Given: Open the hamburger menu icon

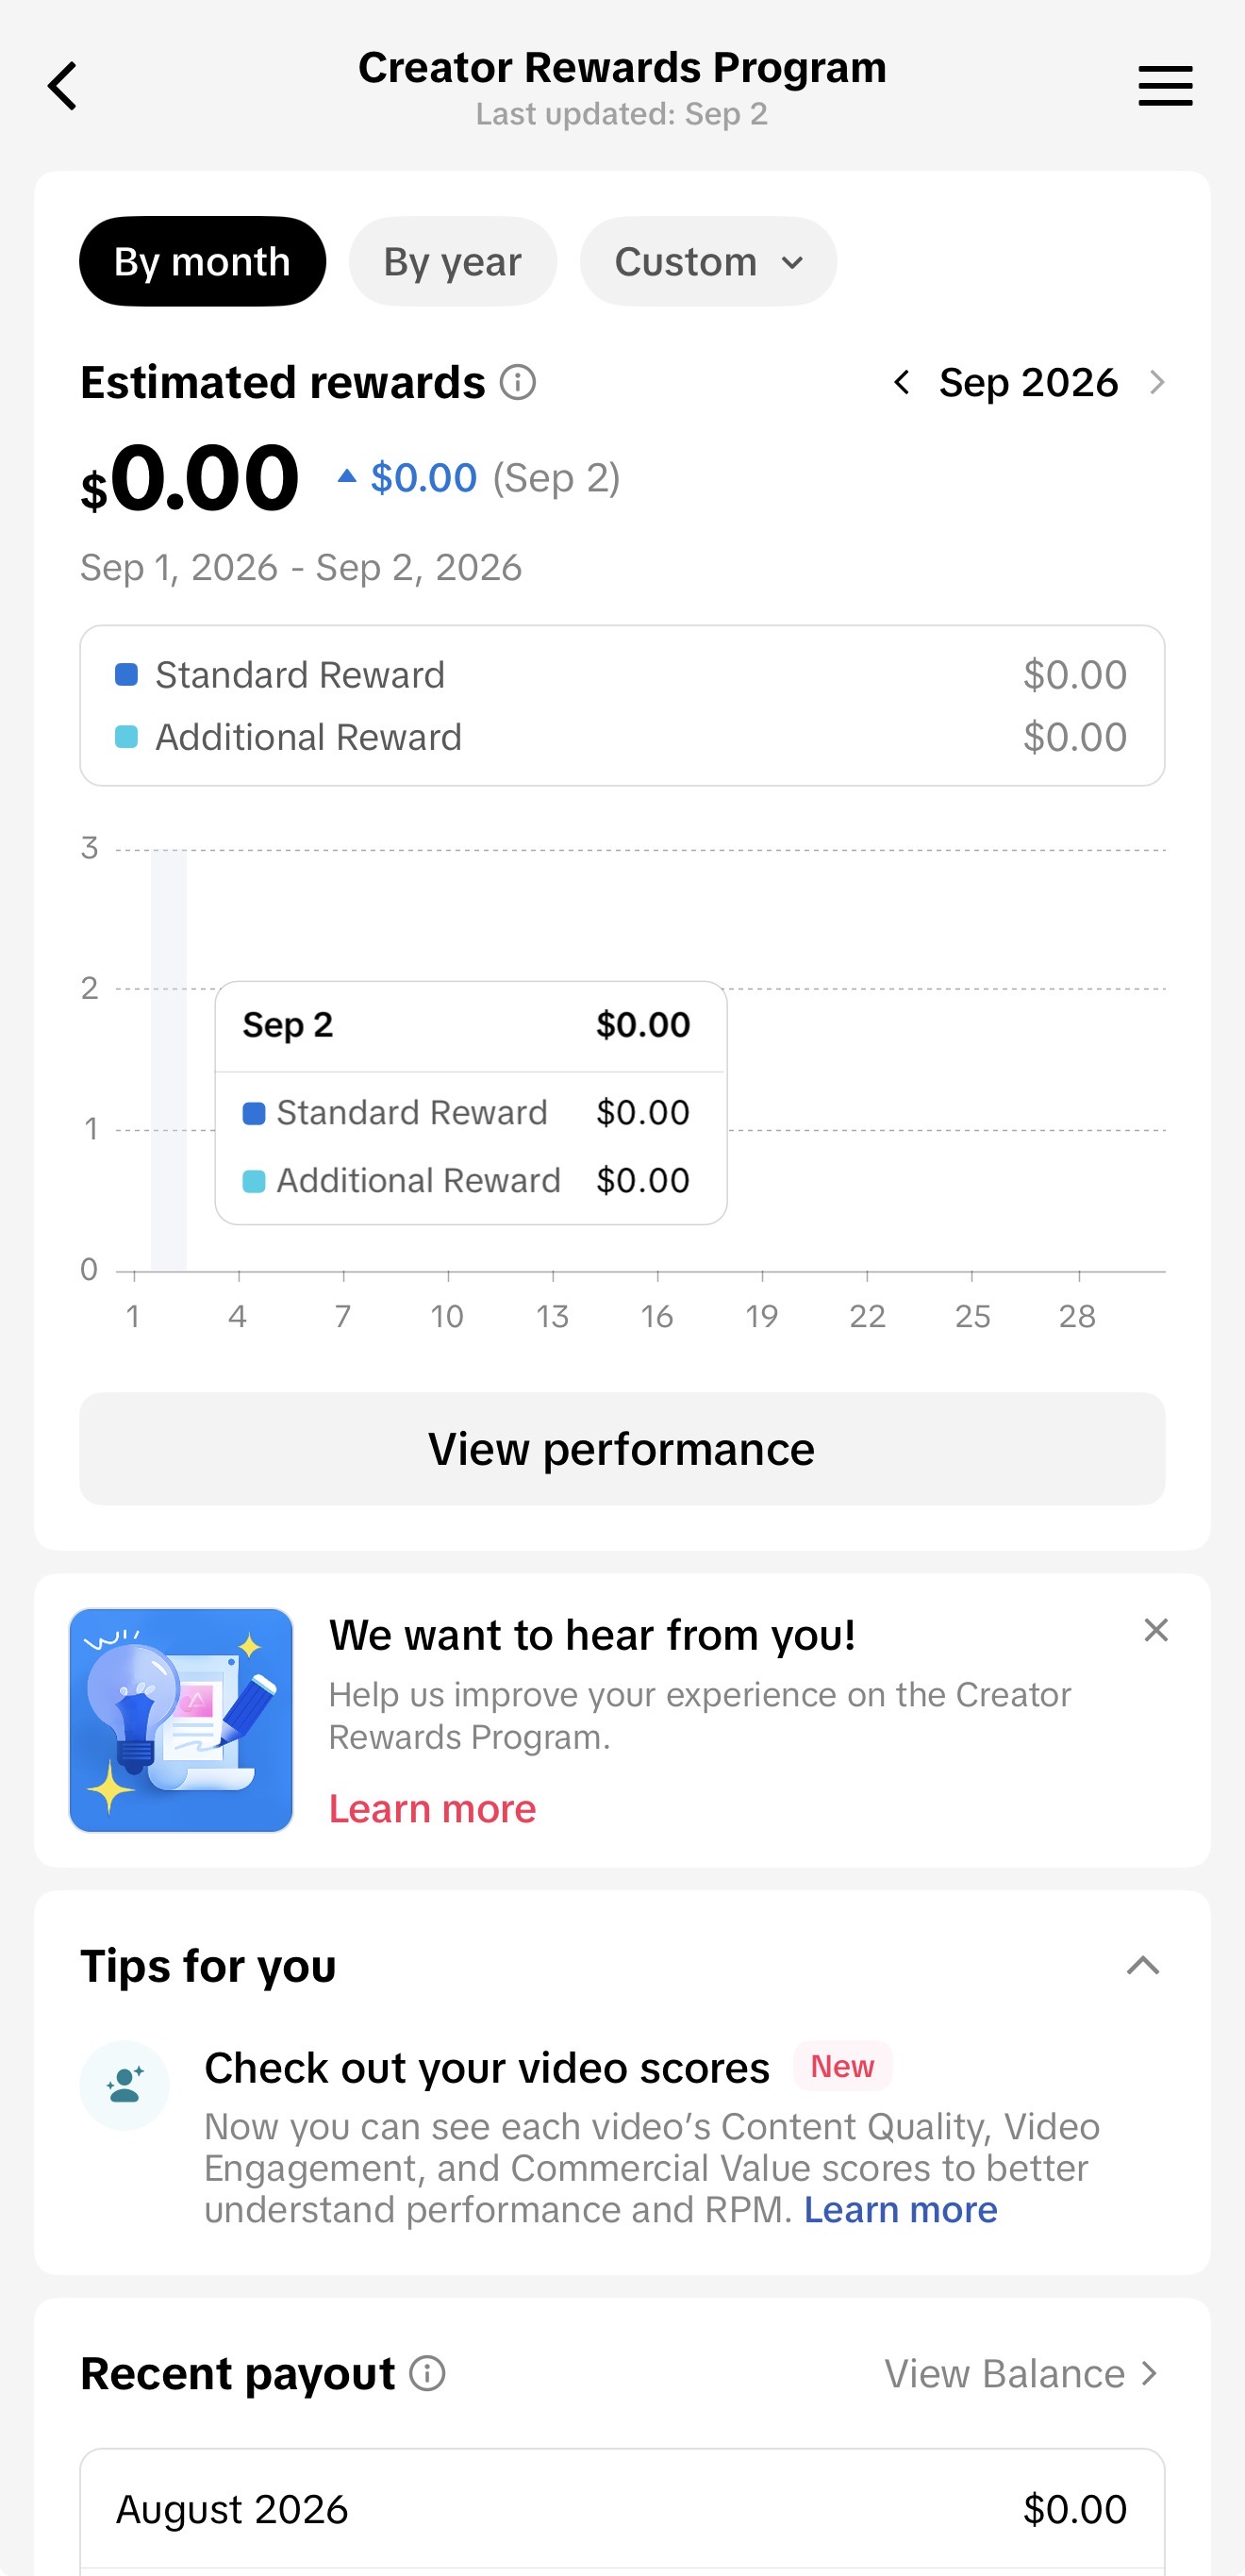Looking at the screenshot, I should (x=1165, y=86).
